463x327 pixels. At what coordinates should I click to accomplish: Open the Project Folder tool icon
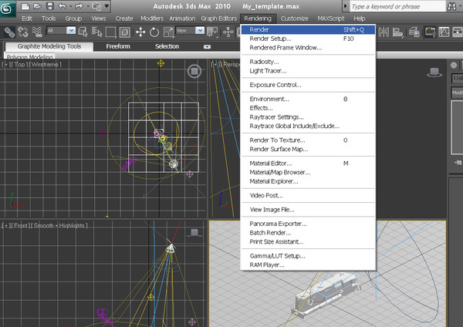(96, 6)
